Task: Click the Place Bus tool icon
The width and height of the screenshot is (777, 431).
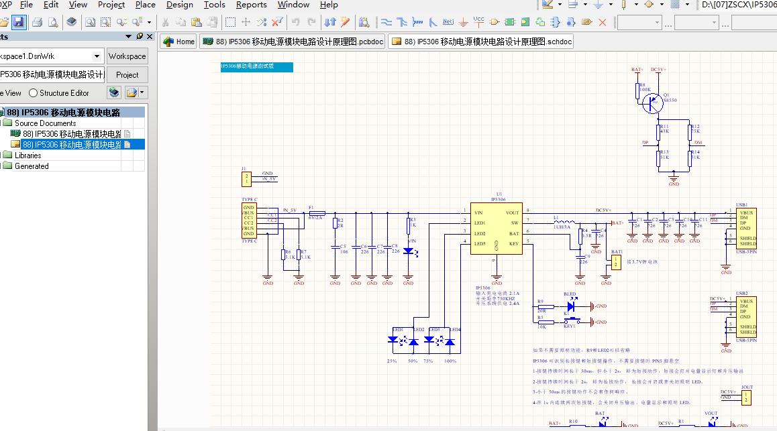Action: [x=402, y=22]
